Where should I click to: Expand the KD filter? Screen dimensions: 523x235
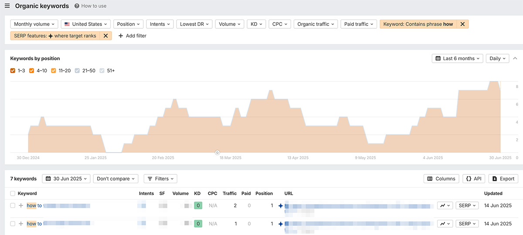256,24
